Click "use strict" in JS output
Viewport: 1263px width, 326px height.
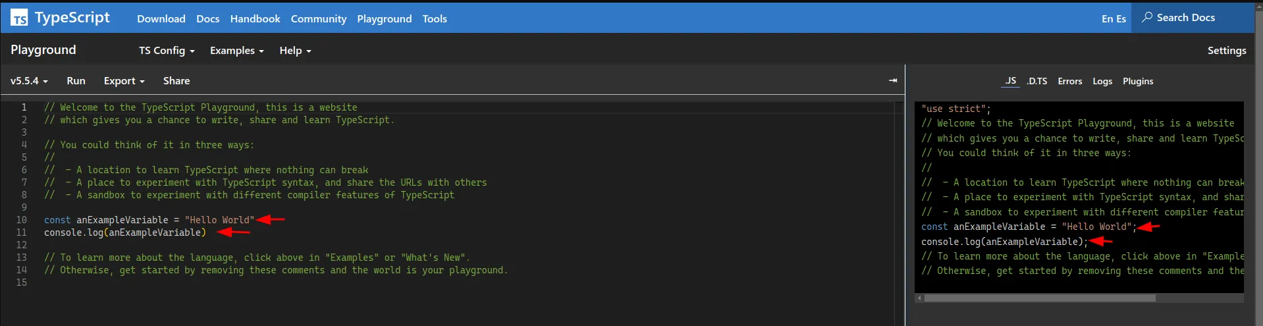tap(954, 109)
